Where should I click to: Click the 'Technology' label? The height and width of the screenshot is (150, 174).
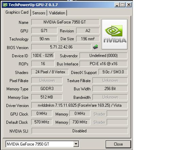pyautogui.click(x=19, y=39)
